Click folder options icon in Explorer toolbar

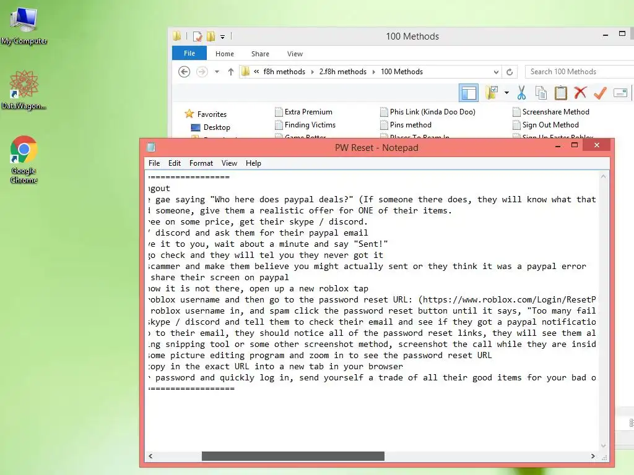(492, 93)
